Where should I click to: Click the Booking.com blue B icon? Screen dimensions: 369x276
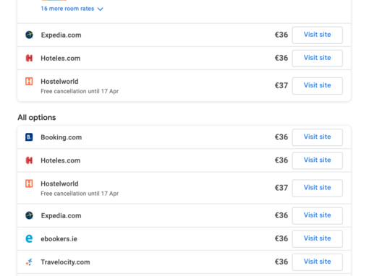(29, 137)
